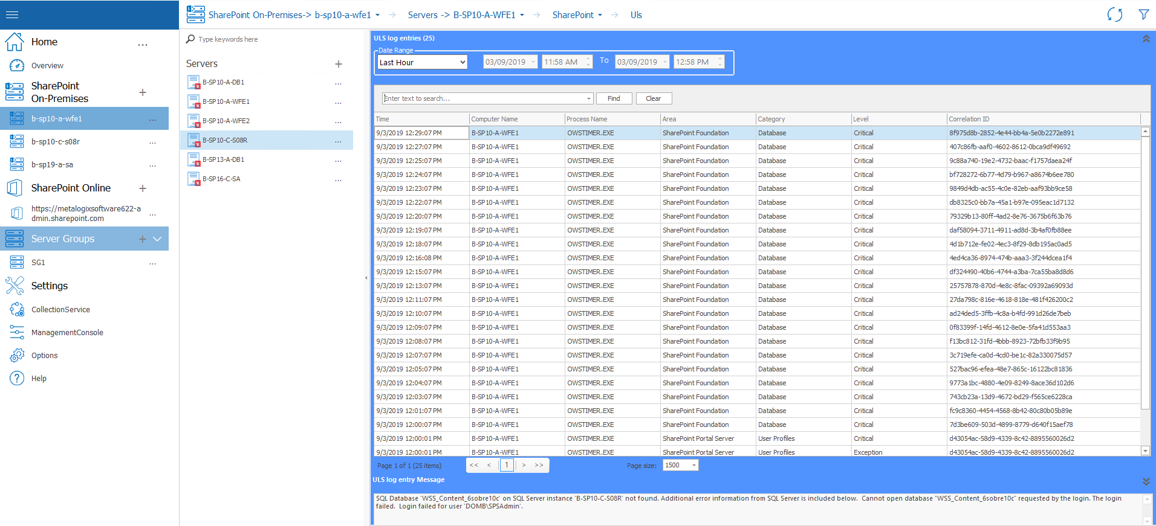
Task: Click page number 1 field
Action: pyautogui.click(x=507, y=465)
